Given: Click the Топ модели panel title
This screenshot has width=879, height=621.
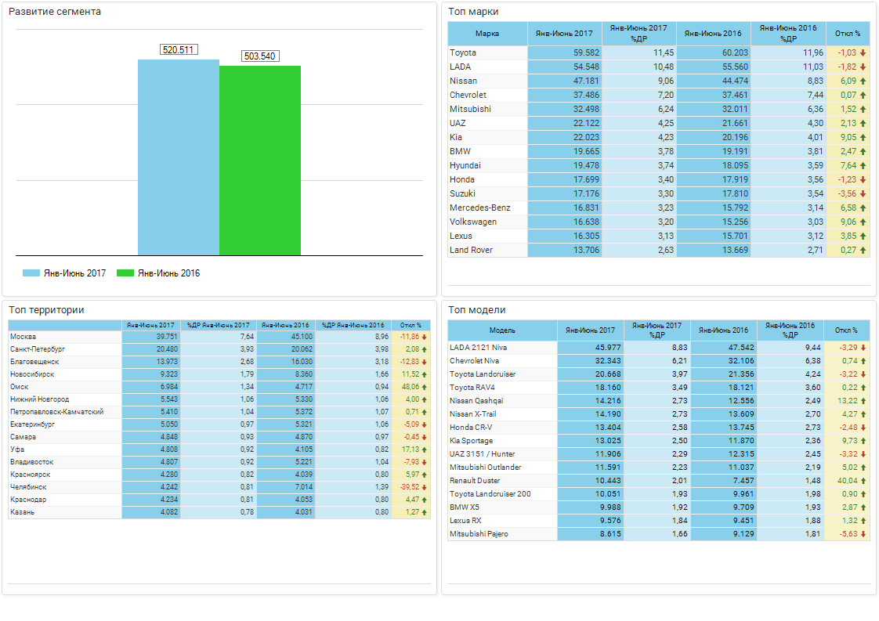Looking at the screenshot, I should coord(476,310).
